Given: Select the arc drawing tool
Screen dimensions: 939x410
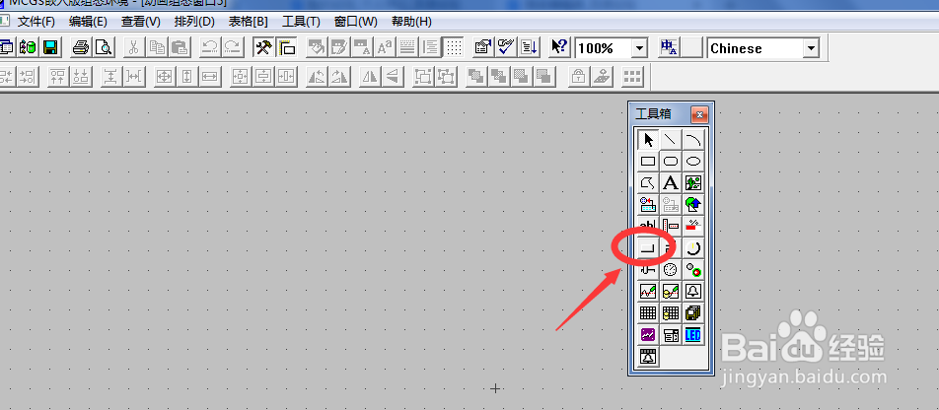Looking at the screenshot, I should click(692, 140).
